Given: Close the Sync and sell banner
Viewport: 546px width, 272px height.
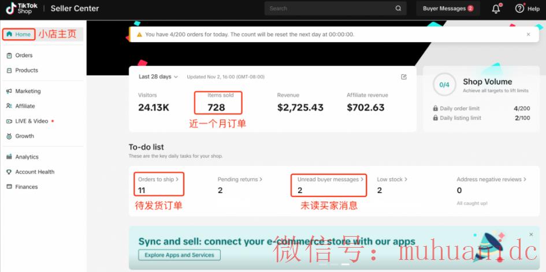Looking at the screenshot, I should point(531,234).
